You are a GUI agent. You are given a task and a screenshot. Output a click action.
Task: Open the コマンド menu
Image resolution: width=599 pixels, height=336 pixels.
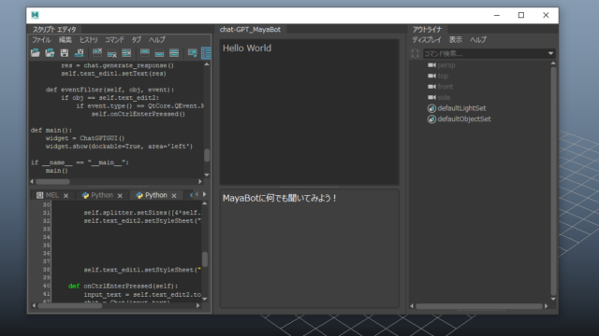[114, 39]
